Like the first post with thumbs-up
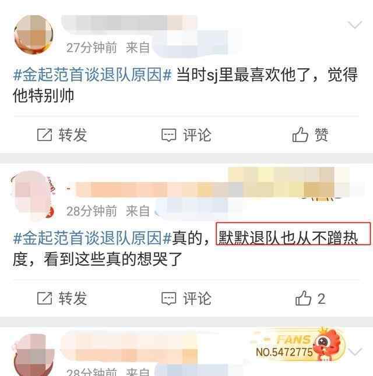The height and width of the screenshot is (376, 373). (300, 134)
